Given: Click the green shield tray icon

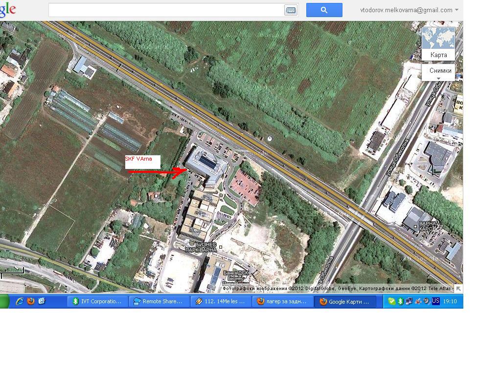Looking at the screenshot, I should [x=391, y=301].
